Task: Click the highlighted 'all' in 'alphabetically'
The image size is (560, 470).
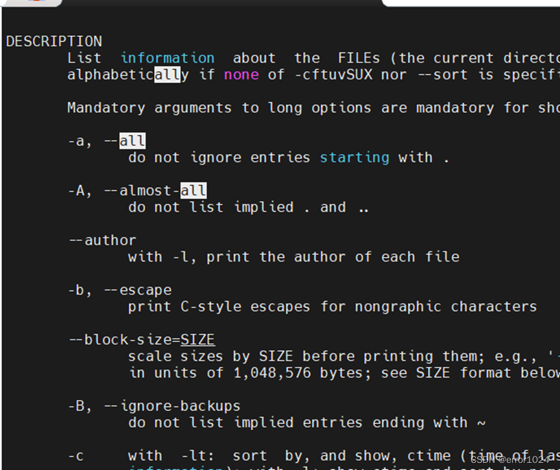Action: tap(167, 74)
